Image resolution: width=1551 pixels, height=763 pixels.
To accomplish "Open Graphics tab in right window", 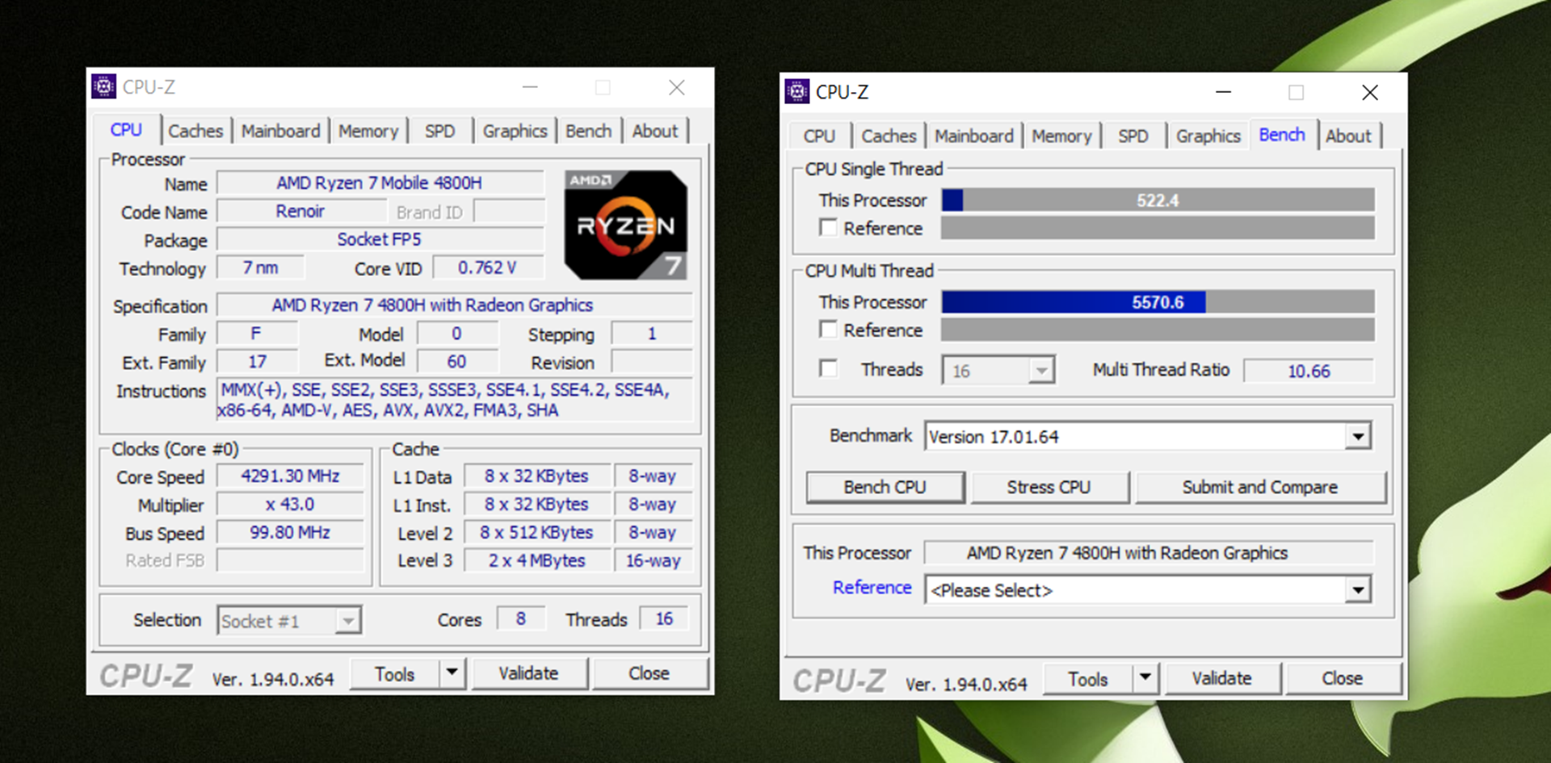I will point(1208,136).
